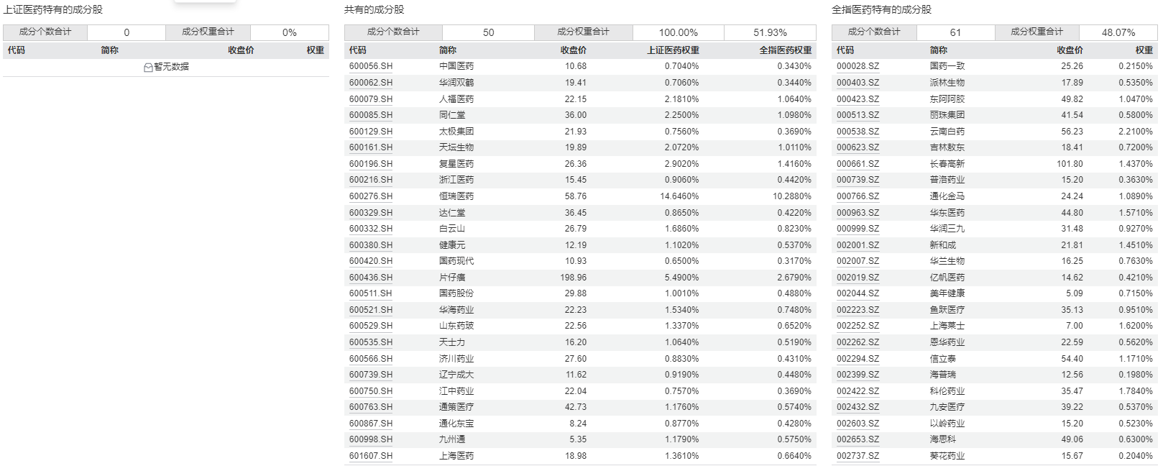Click the 51.93% weight total cell

[770, 32]
